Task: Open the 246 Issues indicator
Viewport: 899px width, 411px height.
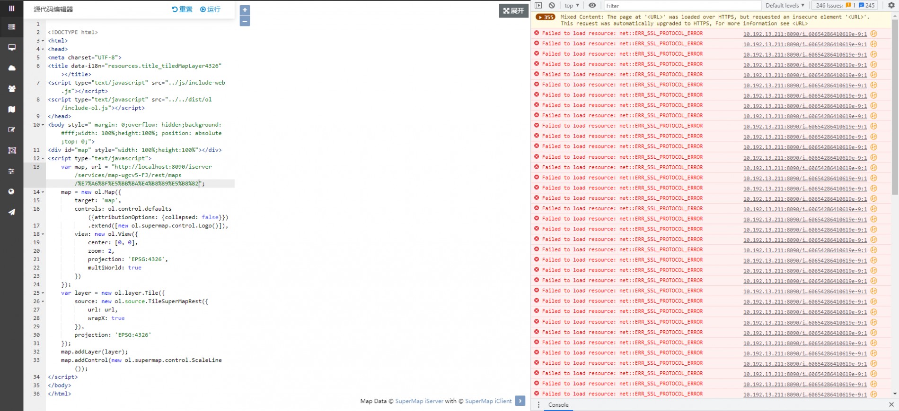Action: point(845,6)
